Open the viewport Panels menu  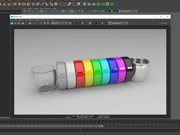54,9
